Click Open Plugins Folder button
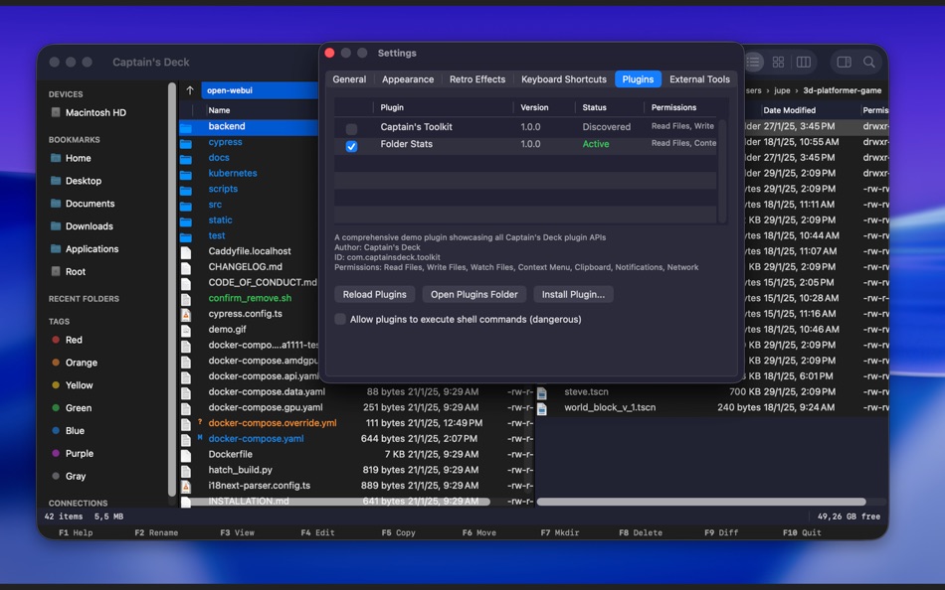 point(473,294)
